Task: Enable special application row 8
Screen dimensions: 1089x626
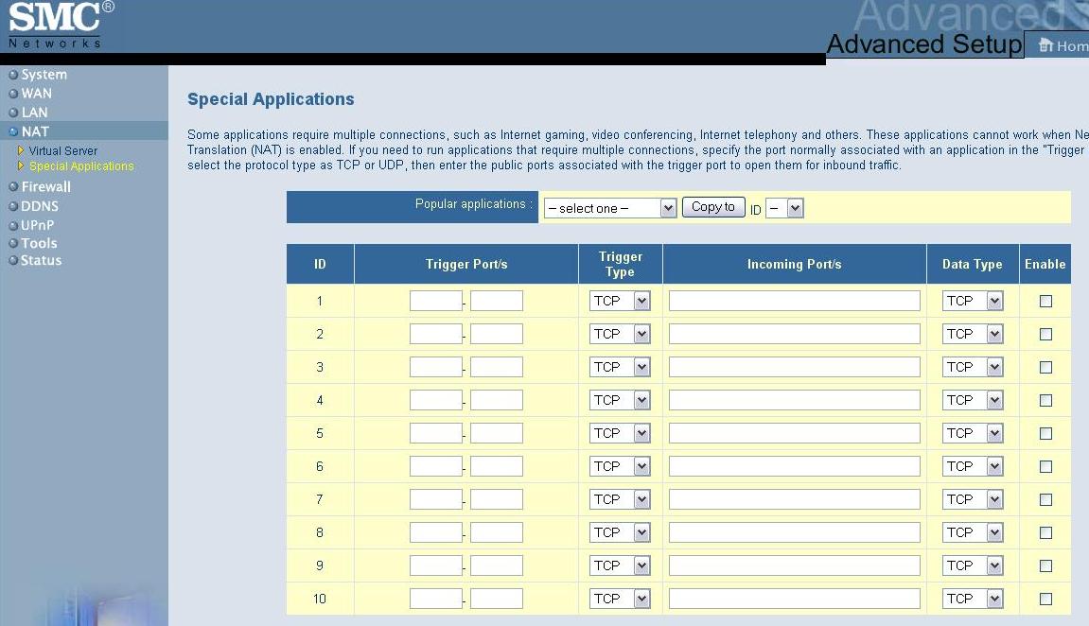Action: [x=1045, y=533]
